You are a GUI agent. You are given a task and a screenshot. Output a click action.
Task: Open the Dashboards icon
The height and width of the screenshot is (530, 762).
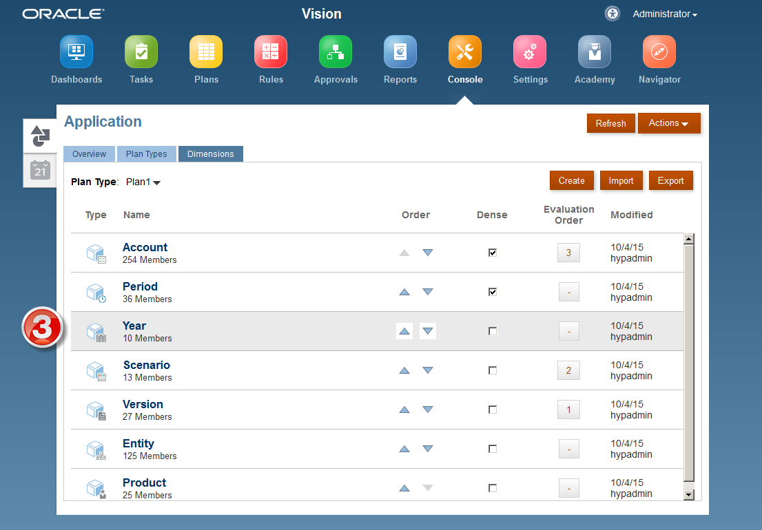tap(76, 52)
